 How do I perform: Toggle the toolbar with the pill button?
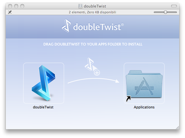tap(174, 6)
